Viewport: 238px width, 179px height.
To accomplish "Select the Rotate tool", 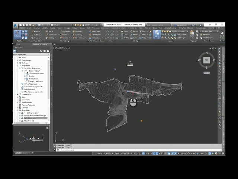I will point(134,31).
